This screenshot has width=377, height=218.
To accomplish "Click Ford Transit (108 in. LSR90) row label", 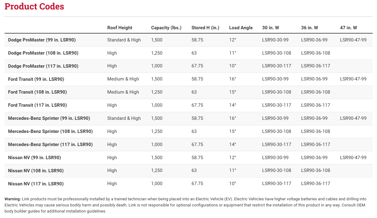I will point(37,92).
